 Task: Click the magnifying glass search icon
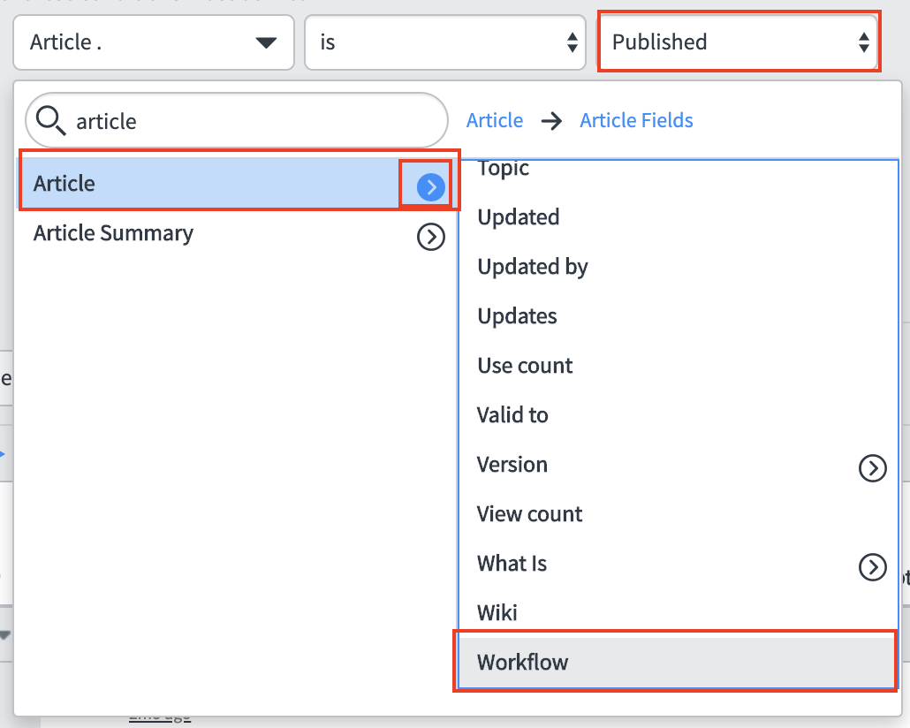pyautogui.click(x=51, y=120)
